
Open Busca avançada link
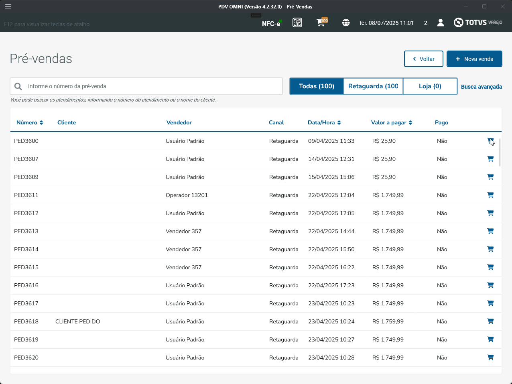pos(481,87)
